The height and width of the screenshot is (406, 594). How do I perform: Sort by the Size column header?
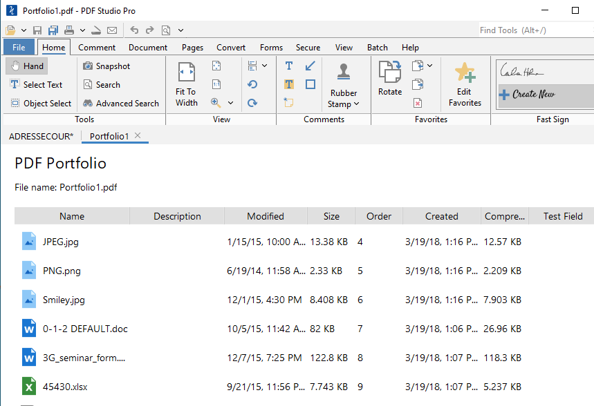pos(331,216)
